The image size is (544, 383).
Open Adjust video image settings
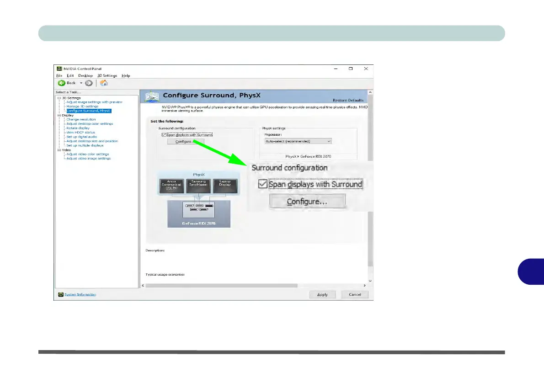tap(89, 159)
